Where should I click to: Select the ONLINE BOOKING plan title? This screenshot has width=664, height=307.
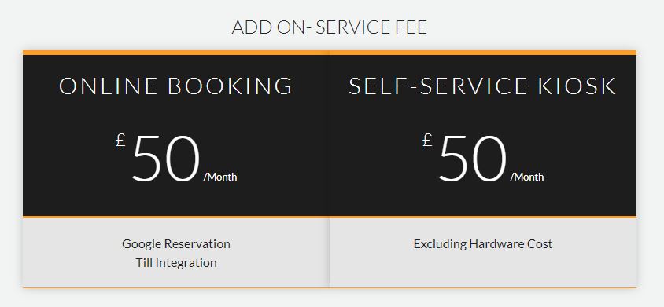pyautogui.click(x=175, y=86)
